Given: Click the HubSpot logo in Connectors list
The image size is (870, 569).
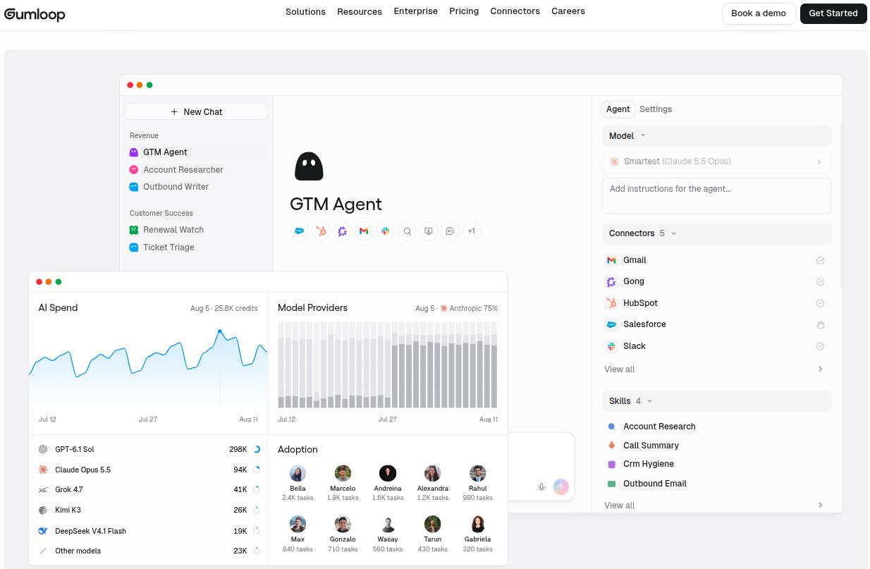Looking at the screenshot, I should [x=611, y=303].
